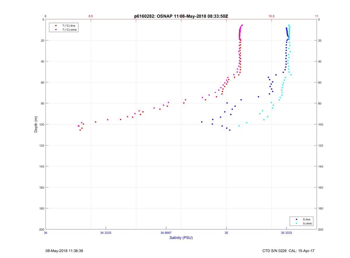Viewport: 350px width, 258px height.
Task: Click the cyan marker in the salinity legend
Action: point(297,224)
